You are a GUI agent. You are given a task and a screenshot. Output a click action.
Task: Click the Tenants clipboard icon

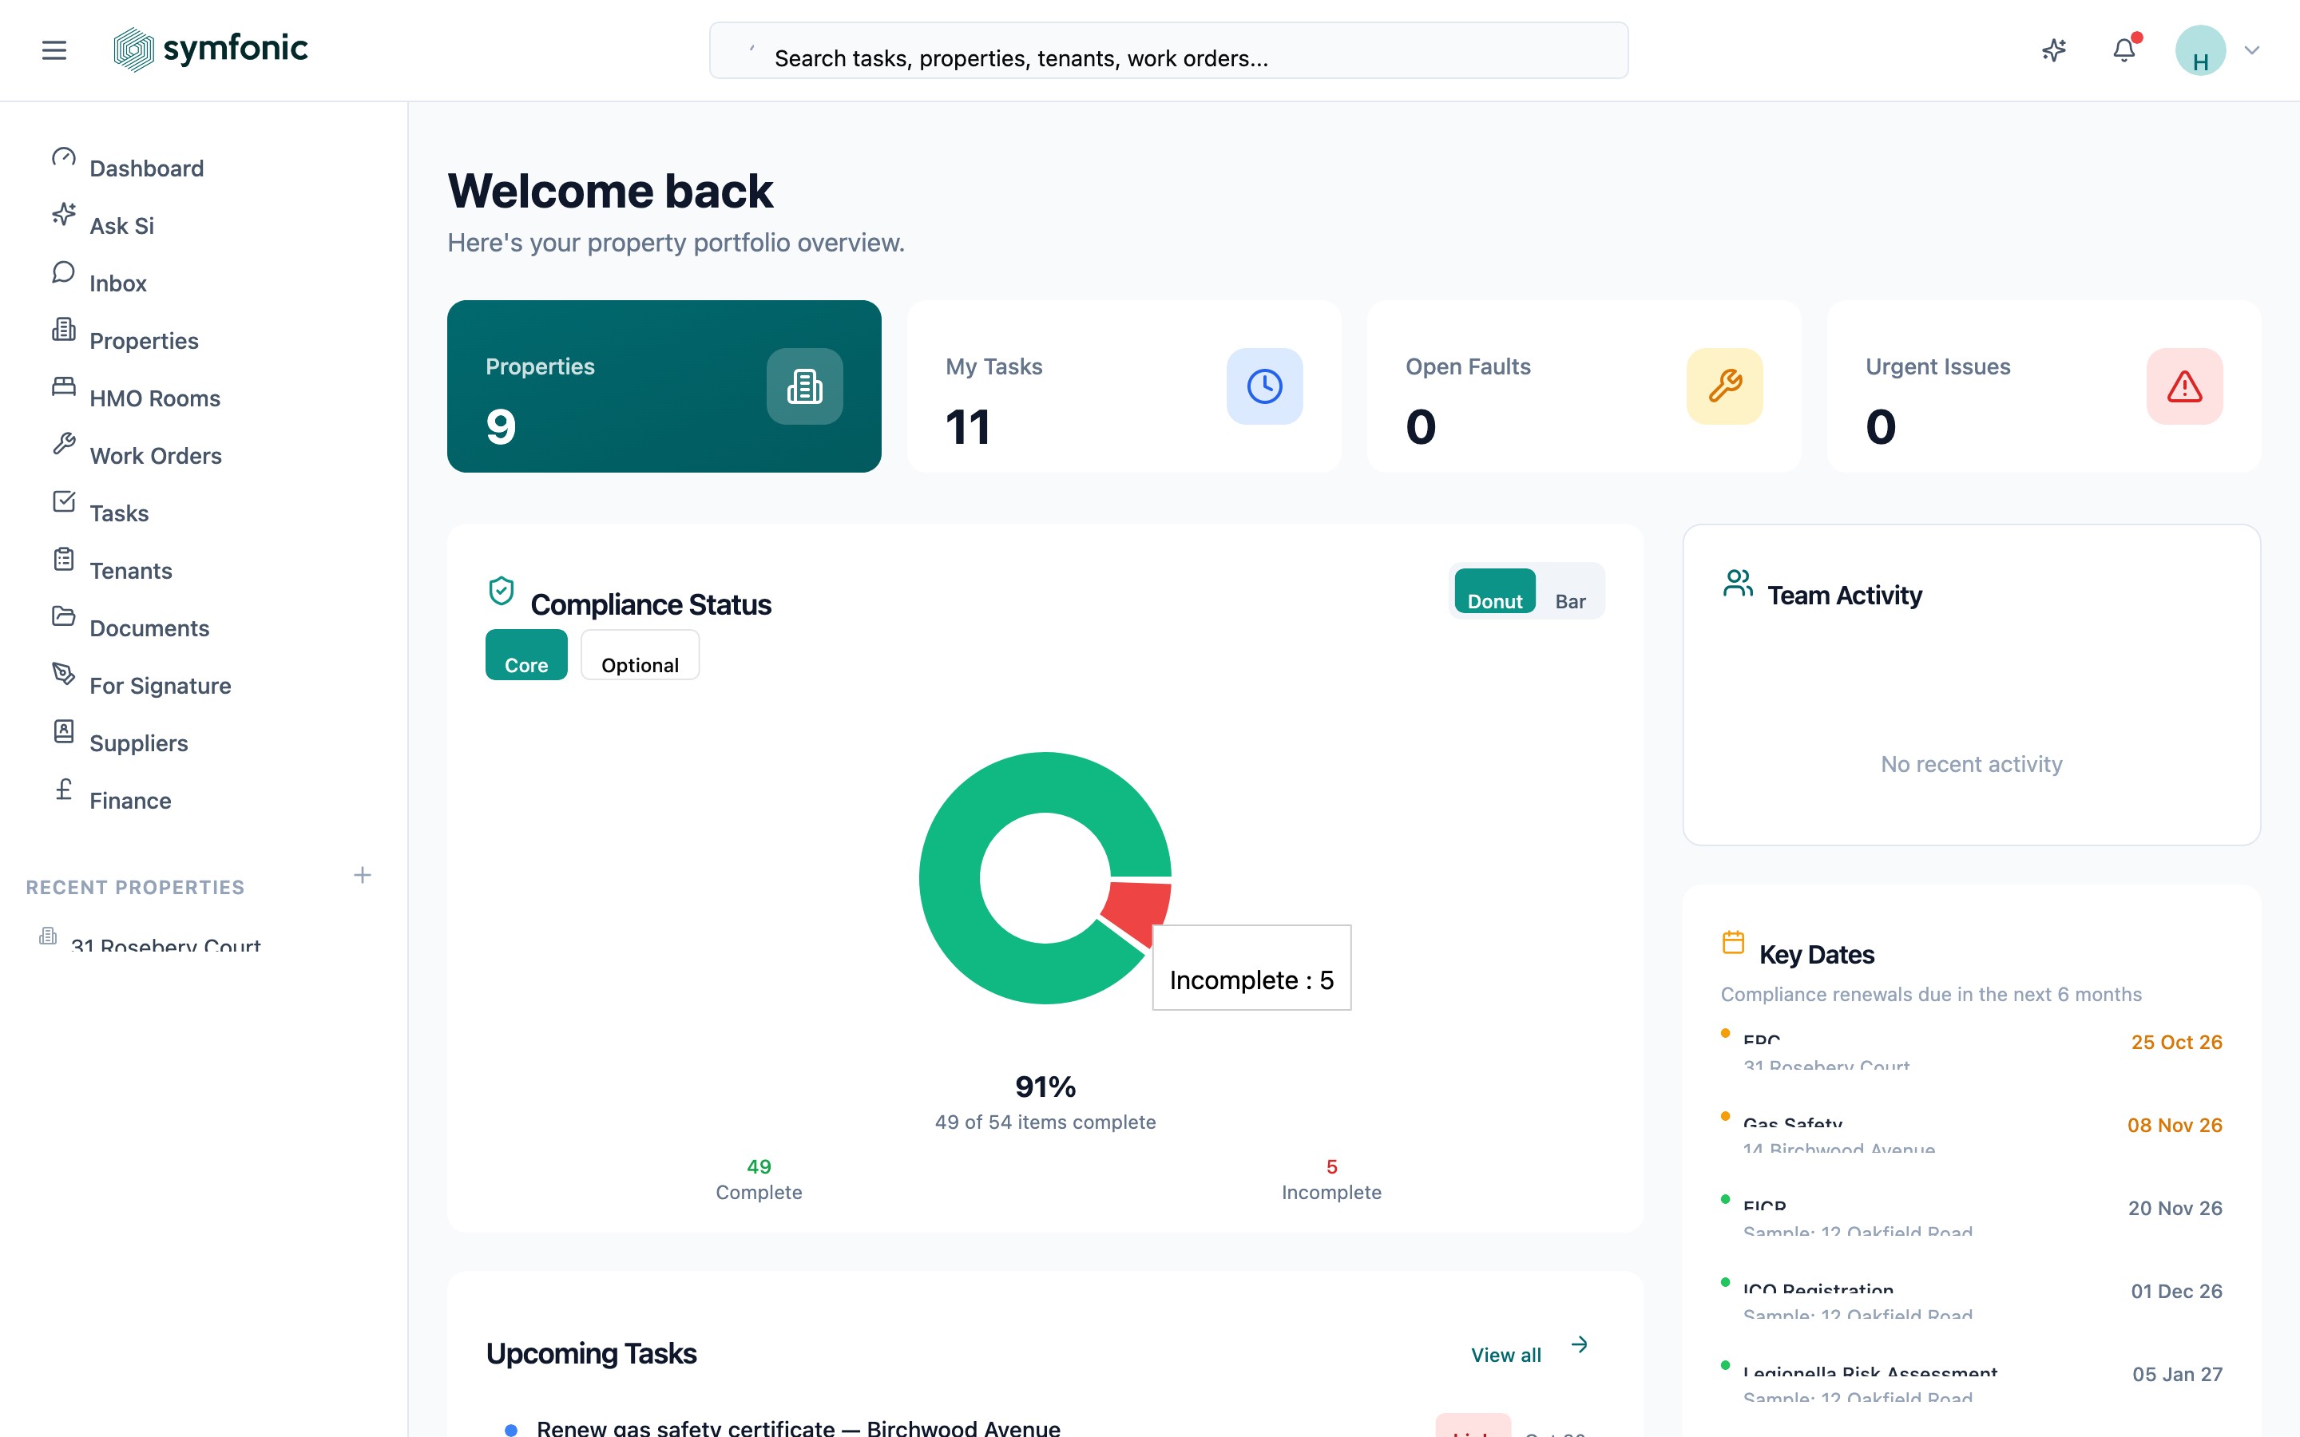point(64,559)
